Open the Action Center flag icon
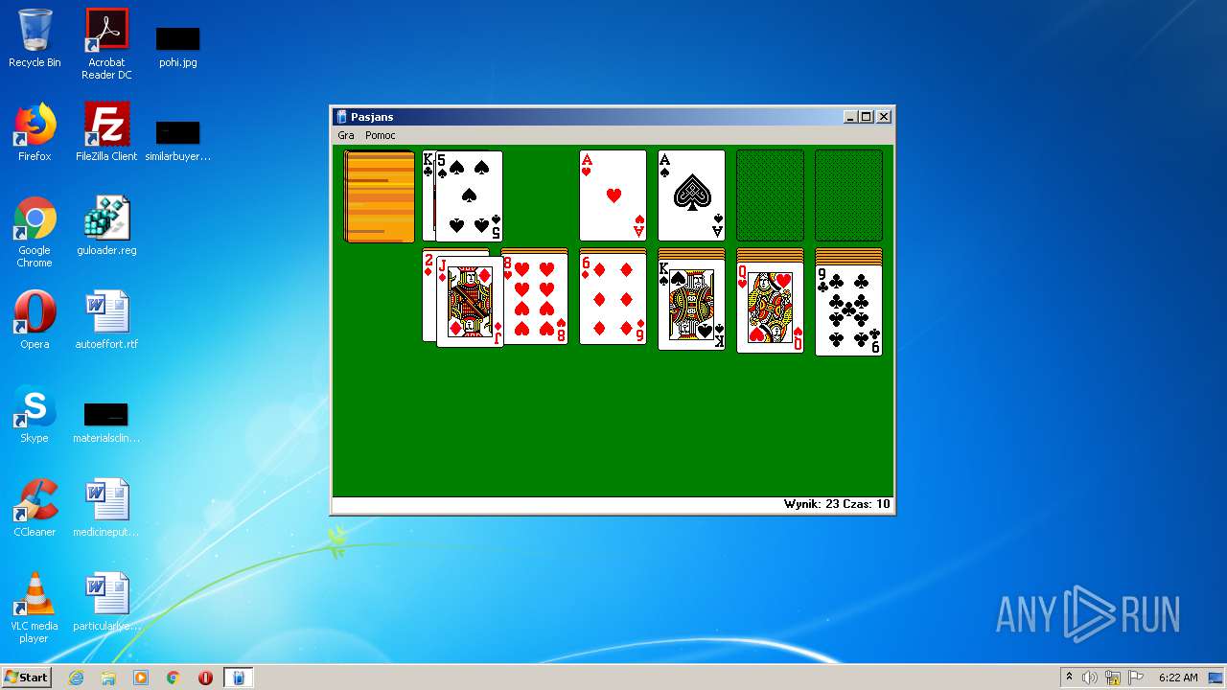Viewport: 1227px width, 690px height. (1136, 678)
